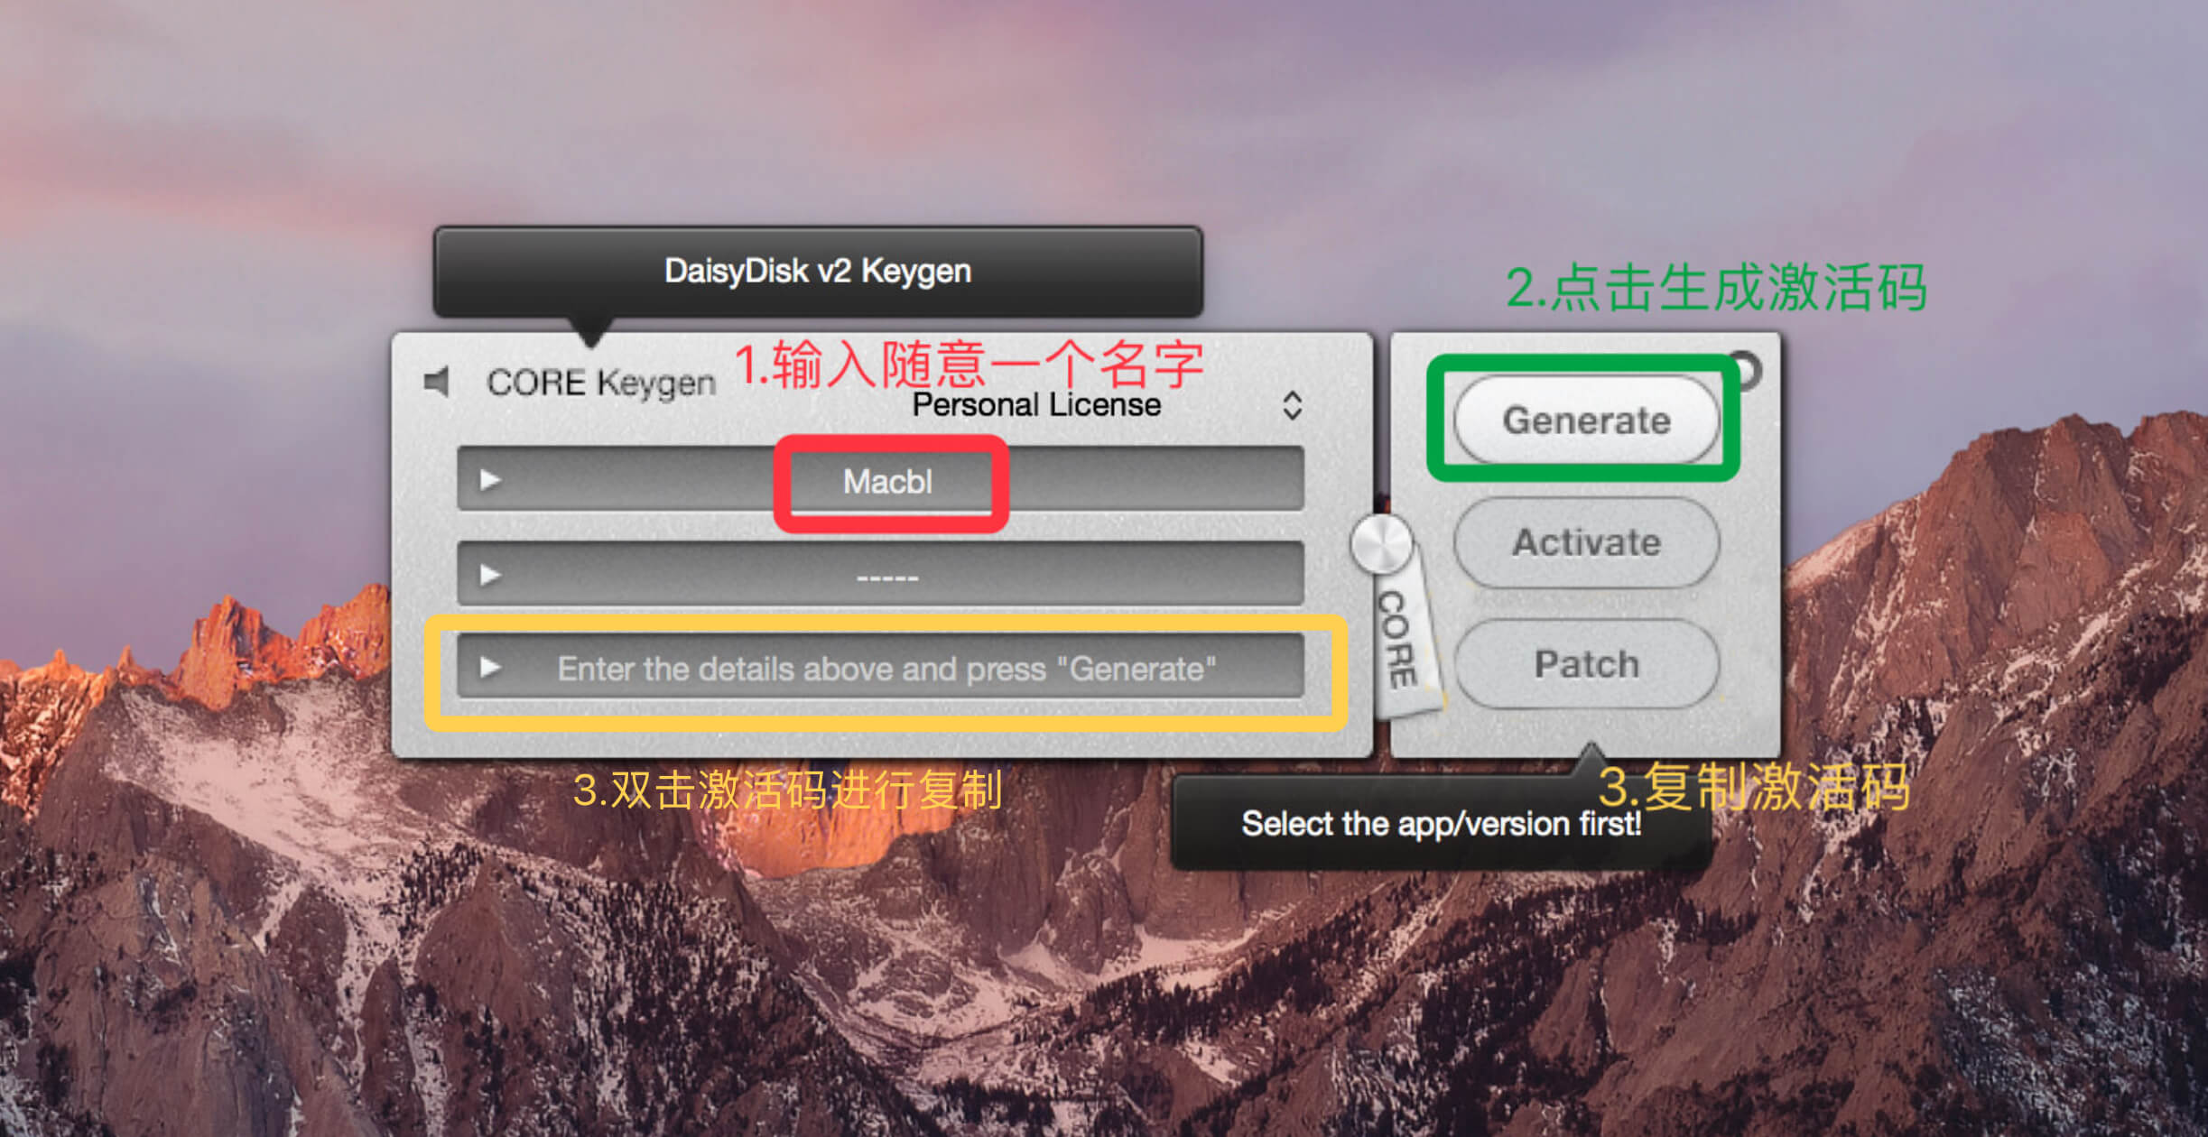Click the DaisyDisk v2 Keygen app selector bubble

coord(818,271)
